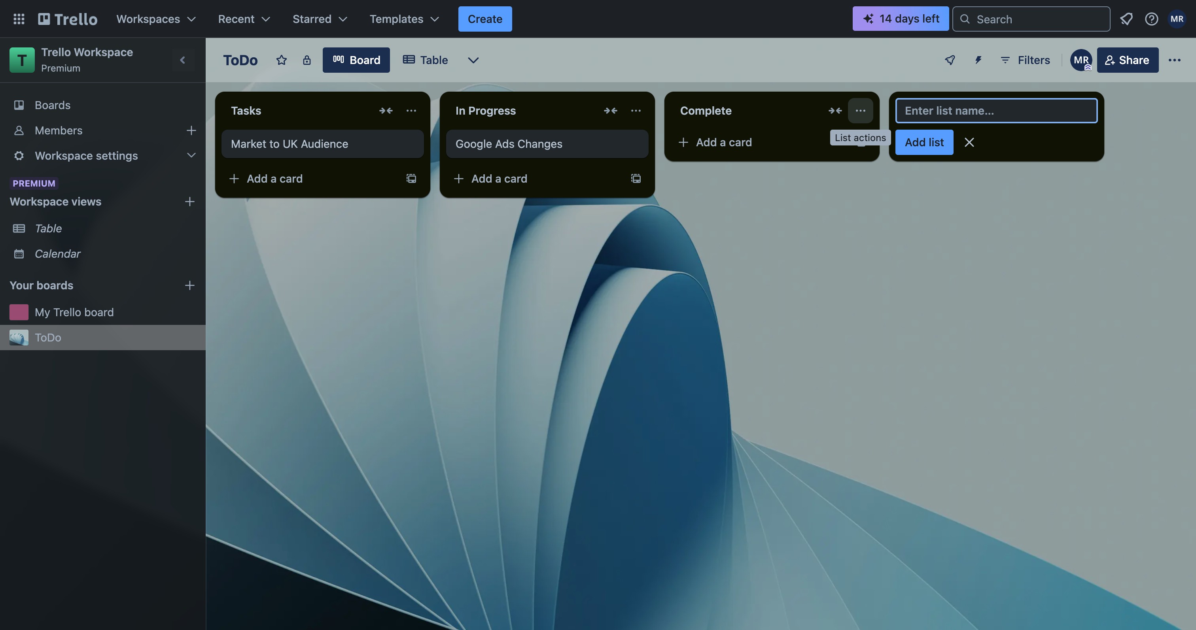Collapse the In Progress list
This screenshot has height=630, width=1196.
point(611,110)
